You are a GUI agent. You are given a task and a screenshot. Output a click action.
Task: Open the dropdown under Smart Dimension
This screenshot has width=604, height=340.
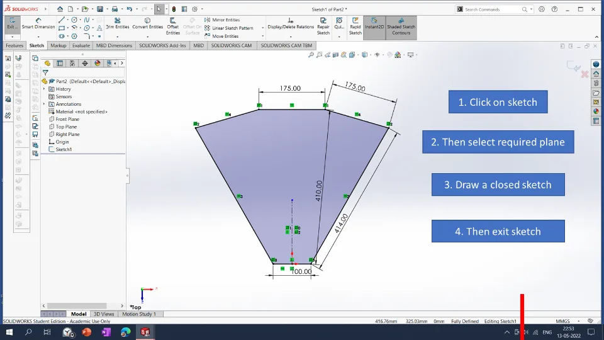click(x=38, y=37)
